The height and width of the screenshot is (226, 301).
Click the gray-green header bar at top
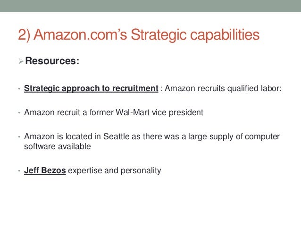150,5
